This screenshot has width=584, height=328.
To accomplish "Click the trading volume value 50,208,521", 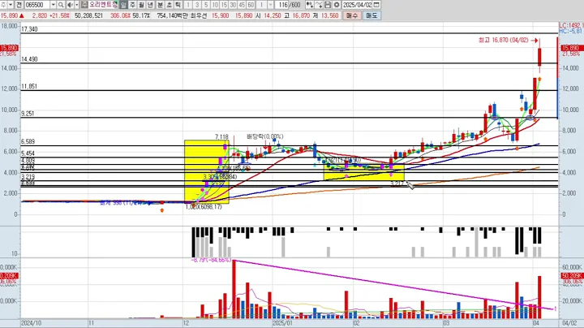I will 88,15.
